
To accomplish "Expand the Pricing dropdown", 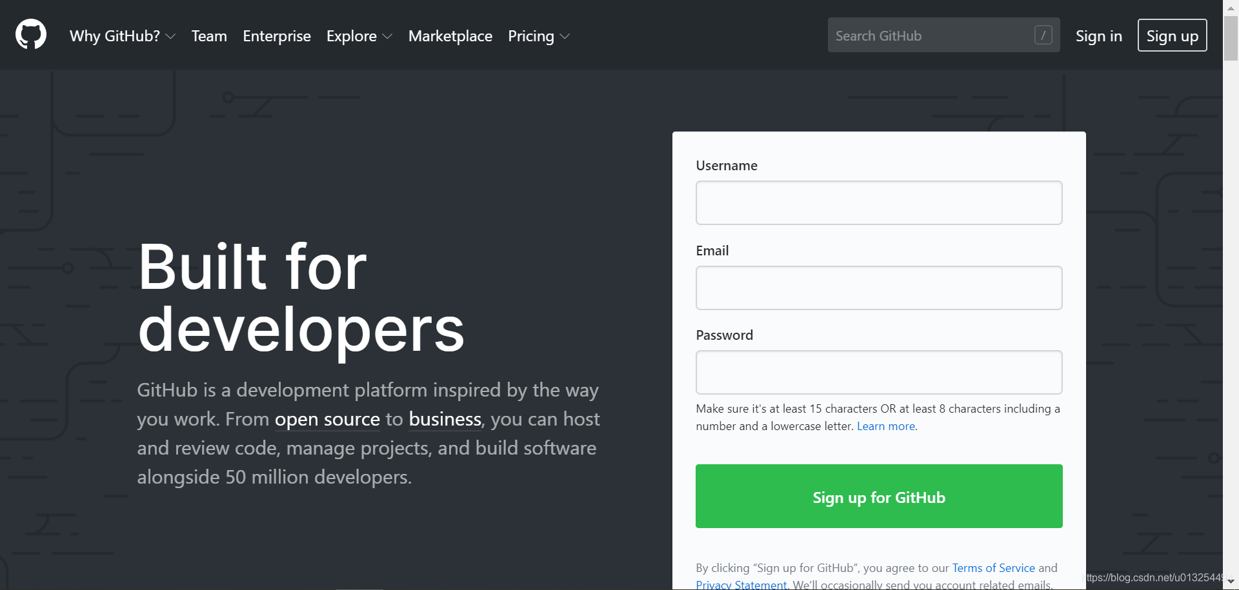I will pyautogui.click(x=539, y=36).
